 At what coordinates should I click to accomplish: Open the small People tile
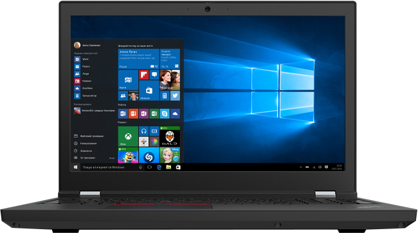click(x=123, y=96)
